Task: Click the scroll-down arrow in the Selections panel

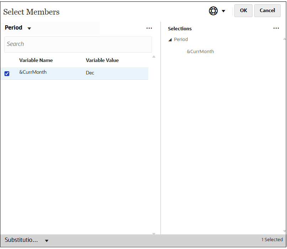Action: coord(284,232)
